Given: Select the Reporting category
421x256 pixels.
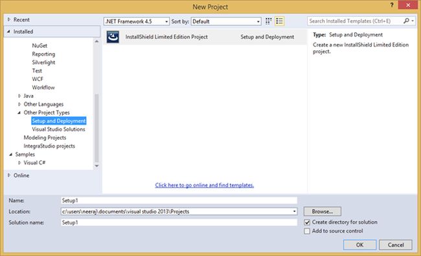Looking at the screenshot, I should (43, 54).
